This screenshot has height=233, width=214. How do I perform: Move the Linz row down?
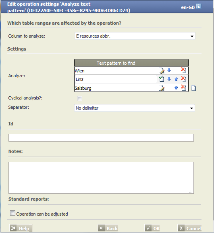(169, 79)
